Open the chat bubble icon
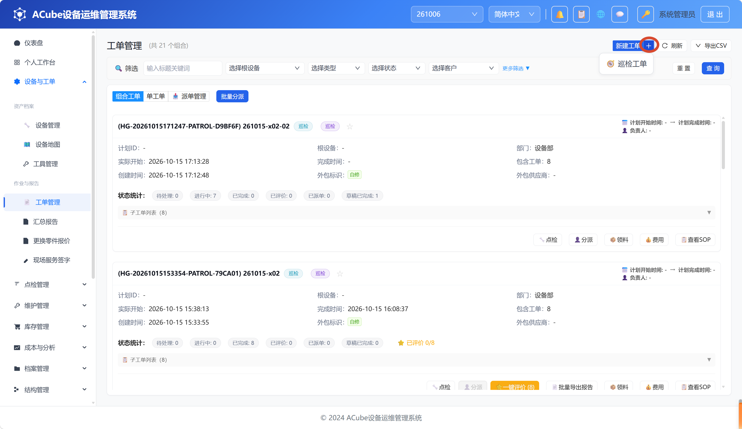Viewport: 742px width, 429px height. pos(619,14)
